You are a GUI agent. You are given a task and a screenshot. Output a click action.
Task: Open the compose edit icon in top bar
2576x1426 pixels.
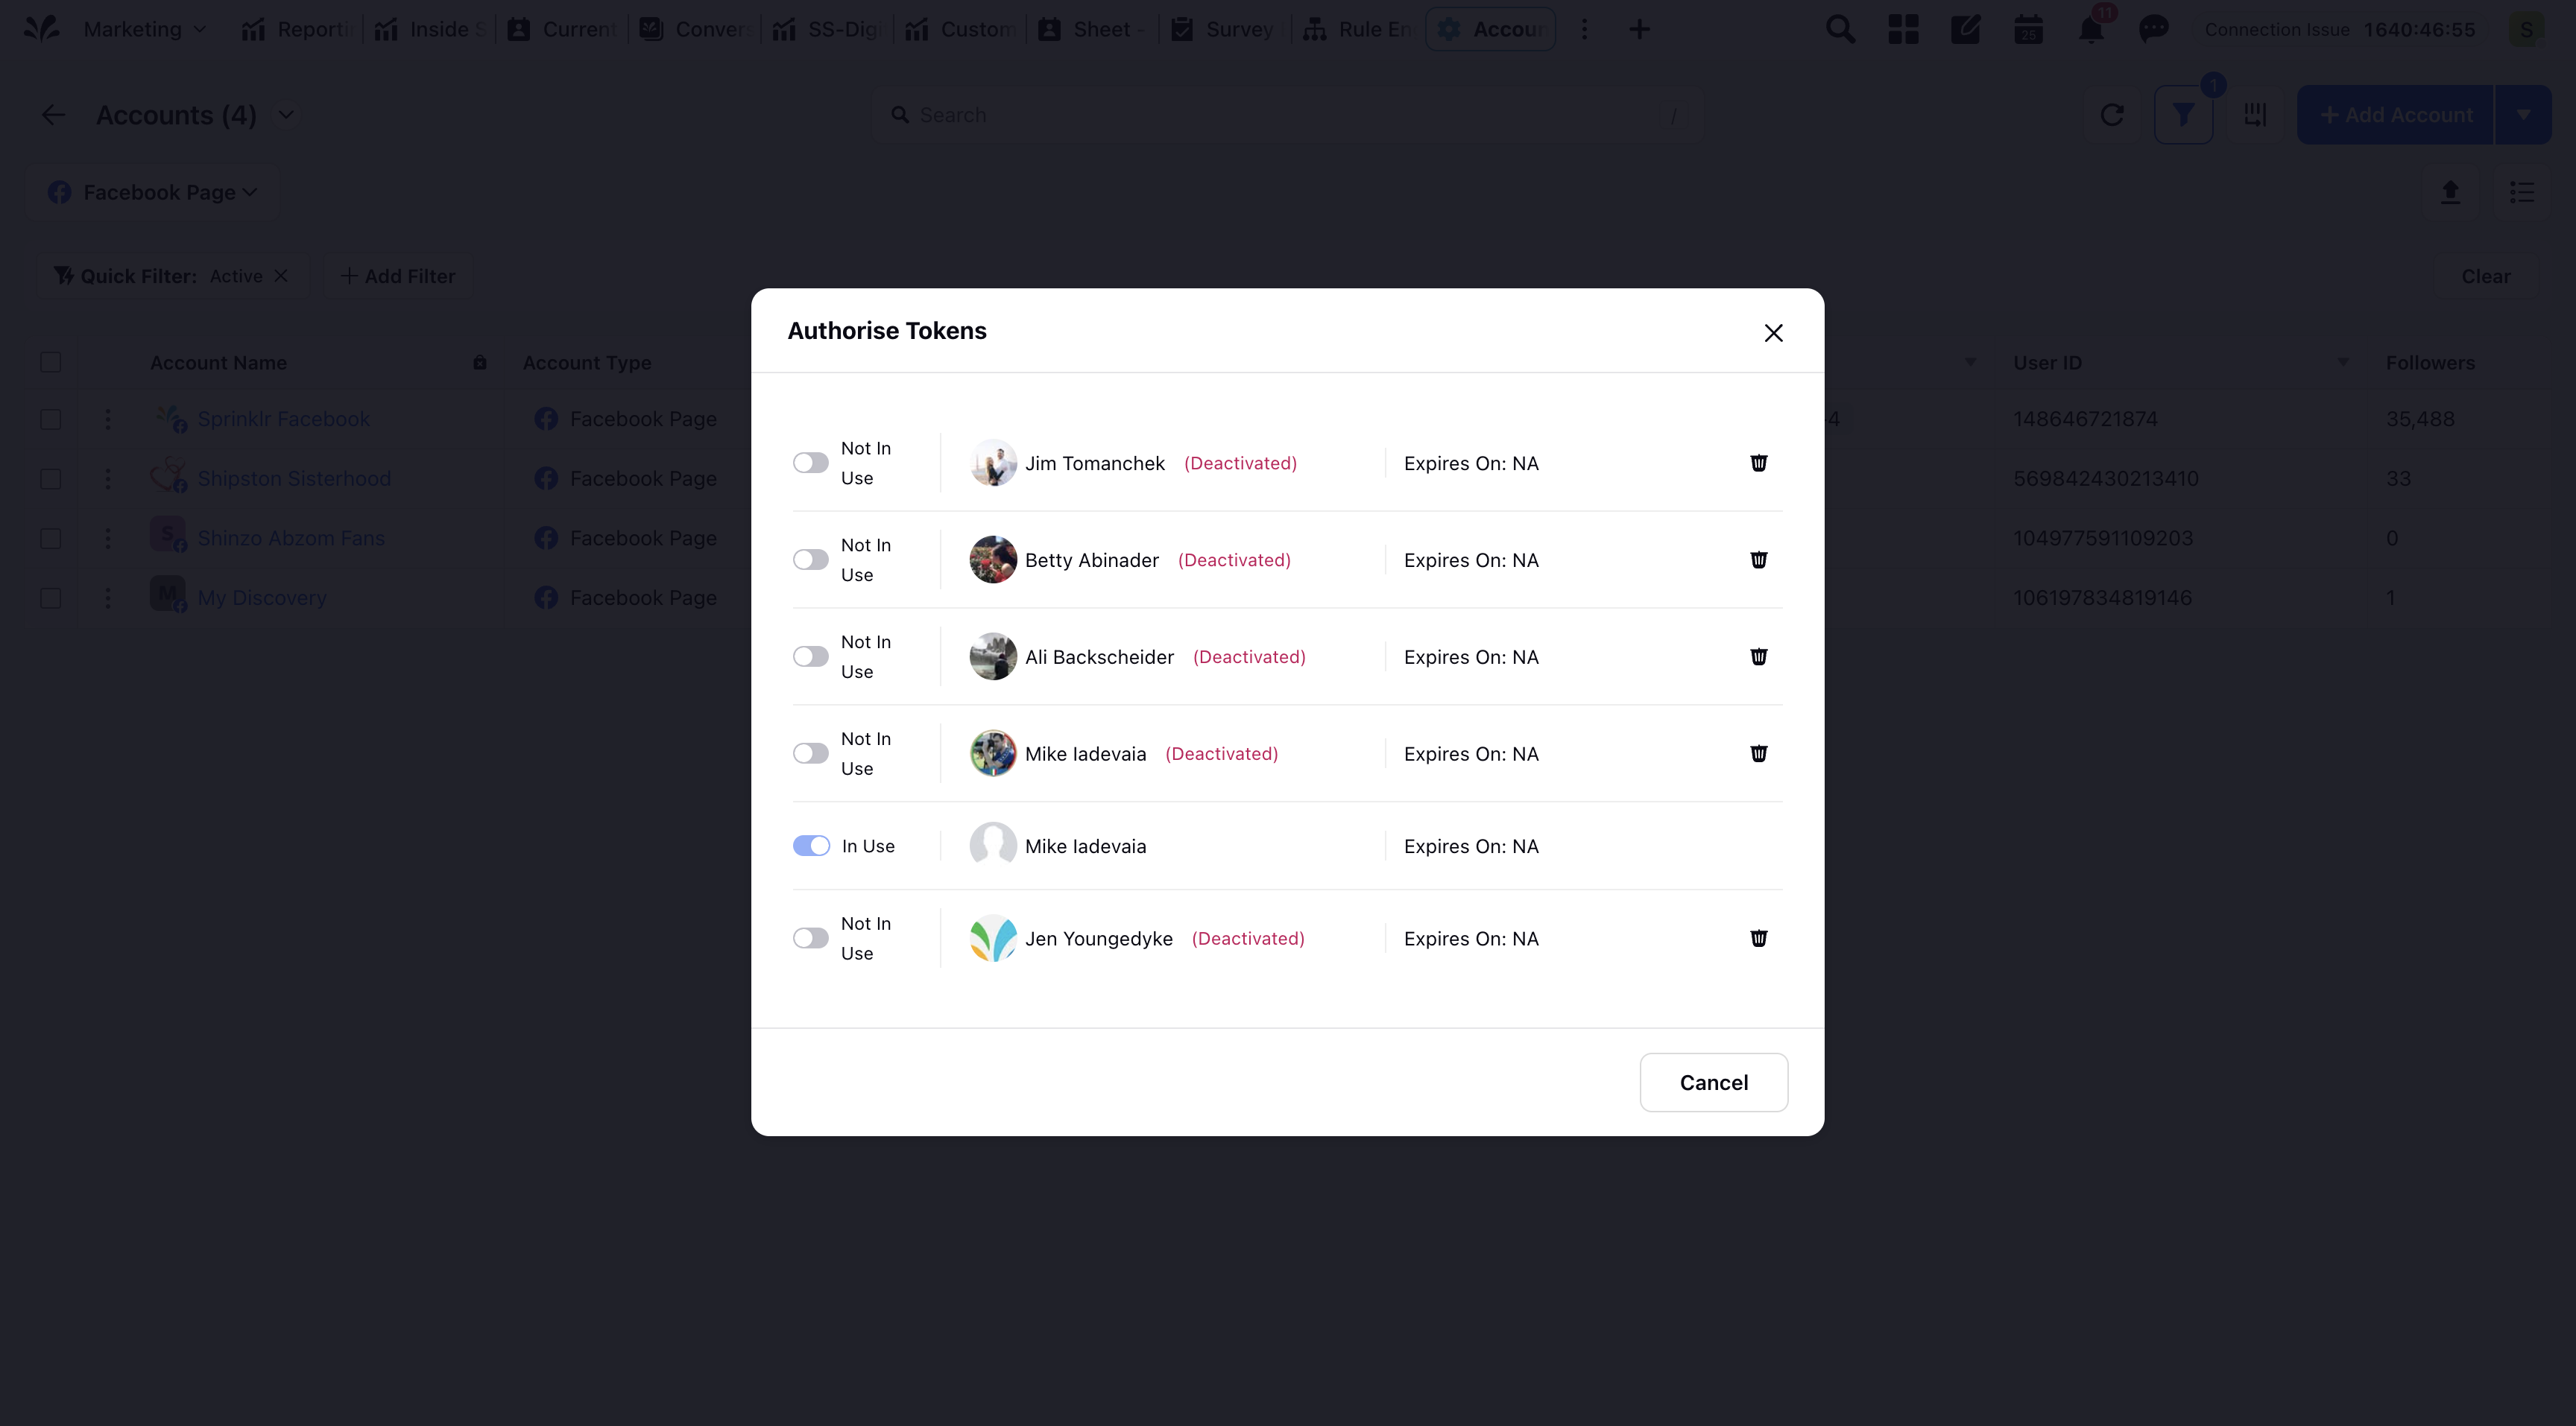[x=1965, y=29]
